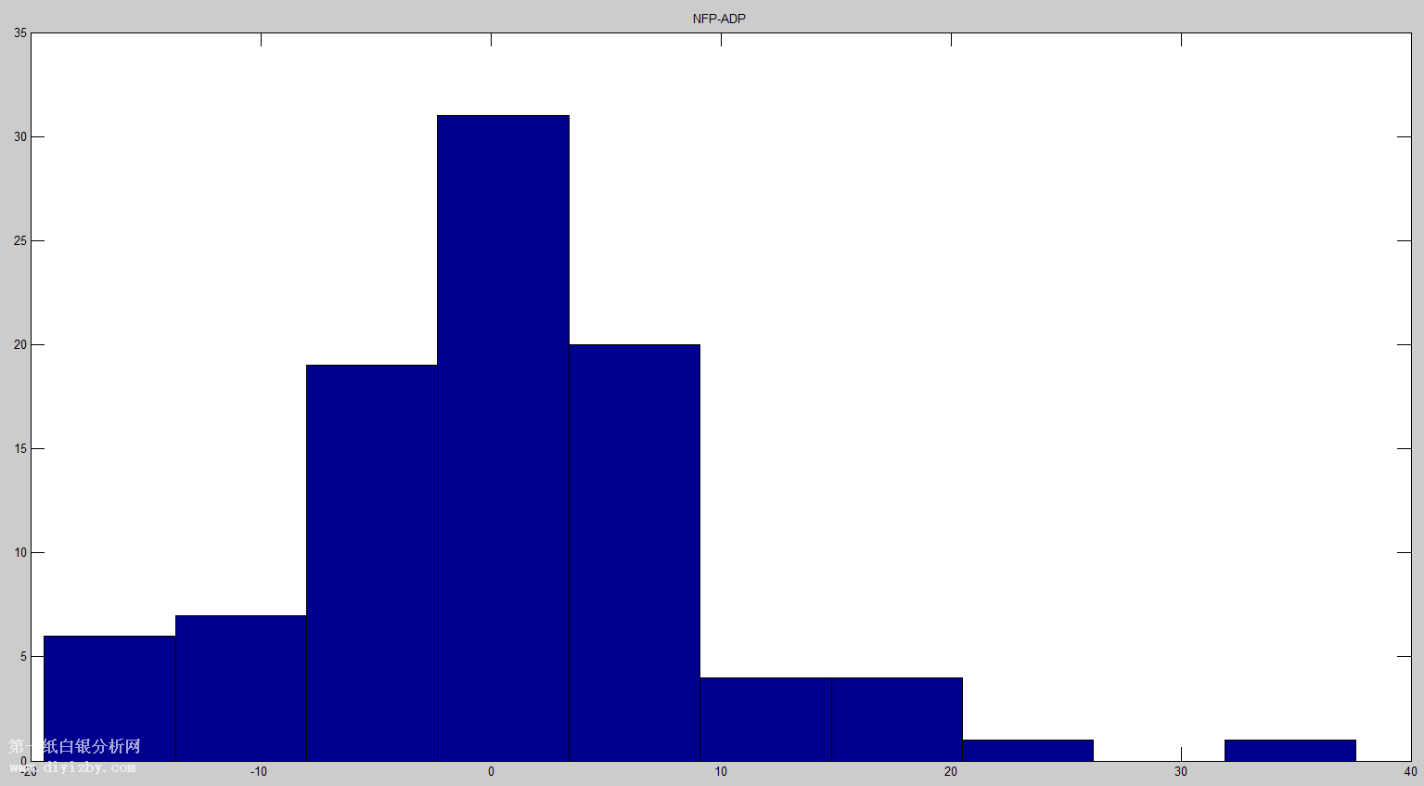Click the isolated rightmost bar near 35
The height and width of the screenshot is (786, 1424).
pyautogui.click(x=1290, y=750)
